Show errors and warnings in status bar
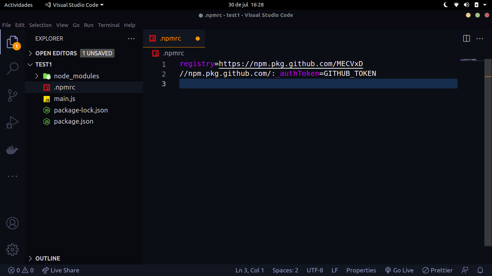 [21, 270]
